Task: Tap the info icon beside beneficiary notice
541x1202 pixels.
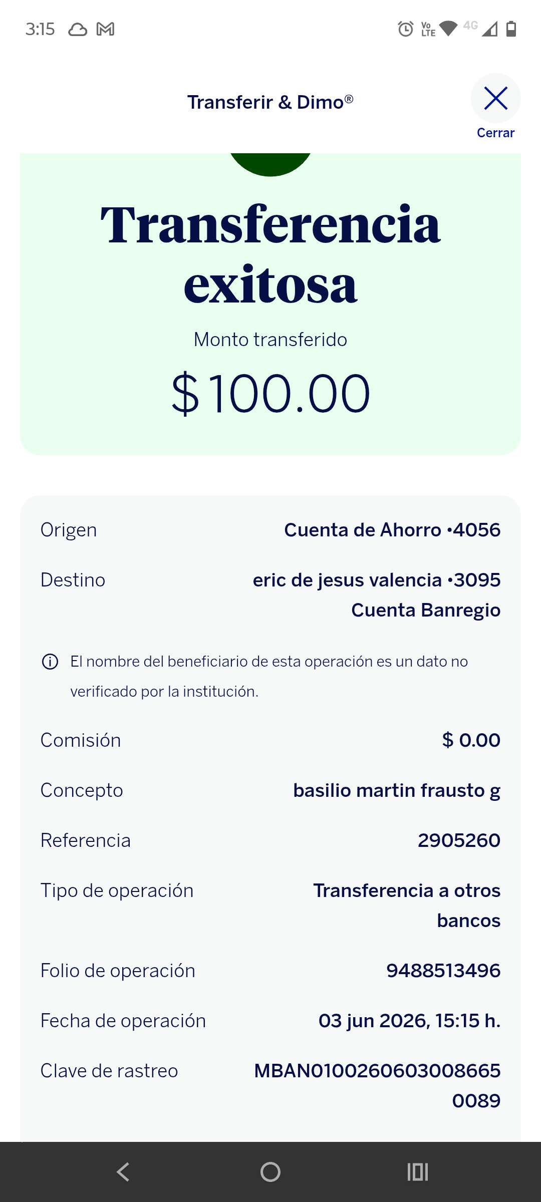Action: pyautogui.click(x=50, y=662)
